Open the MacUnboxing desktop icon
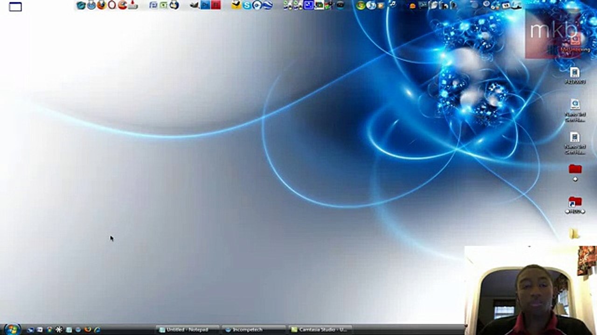The image size is (597, 335). click(575, 41)
